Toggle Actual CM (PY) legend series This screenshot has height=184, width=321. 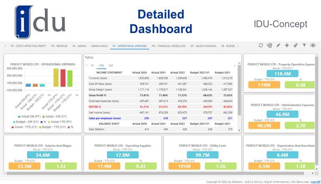tap(29, 117)
